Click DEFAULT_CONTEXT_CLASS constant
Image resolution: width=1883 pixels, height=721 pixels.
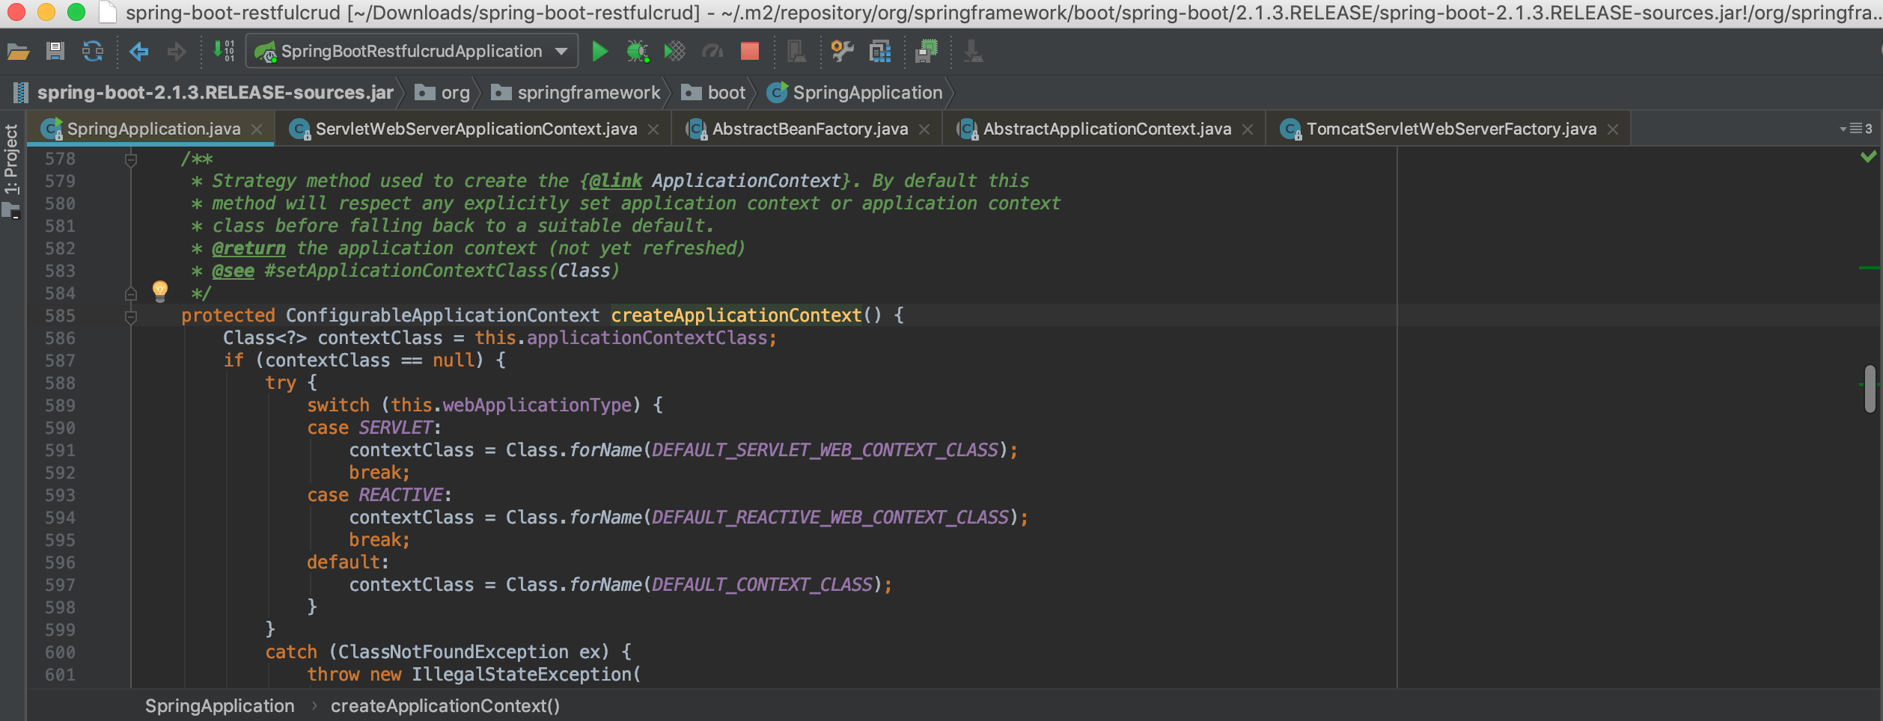pos(763,585)
